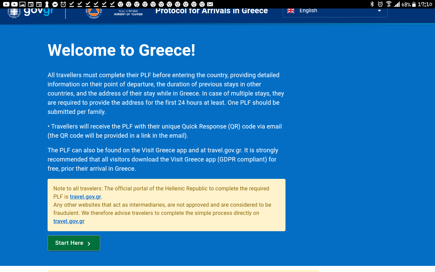Tap the 17:10 clock in status bar

click(425, 4)
